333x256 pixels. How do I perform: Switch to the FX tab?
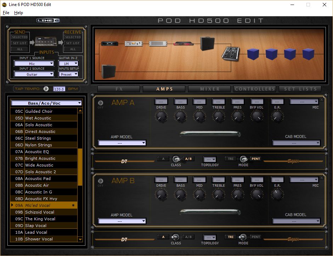click(x=119, y=89)
